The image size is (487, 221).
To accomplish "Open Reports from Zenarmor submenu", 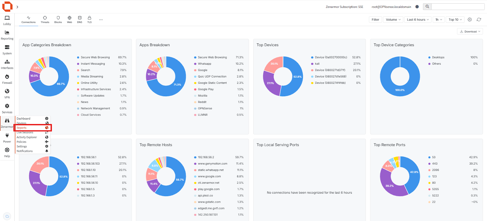I will pyautogui.click(x=33, y=128).
